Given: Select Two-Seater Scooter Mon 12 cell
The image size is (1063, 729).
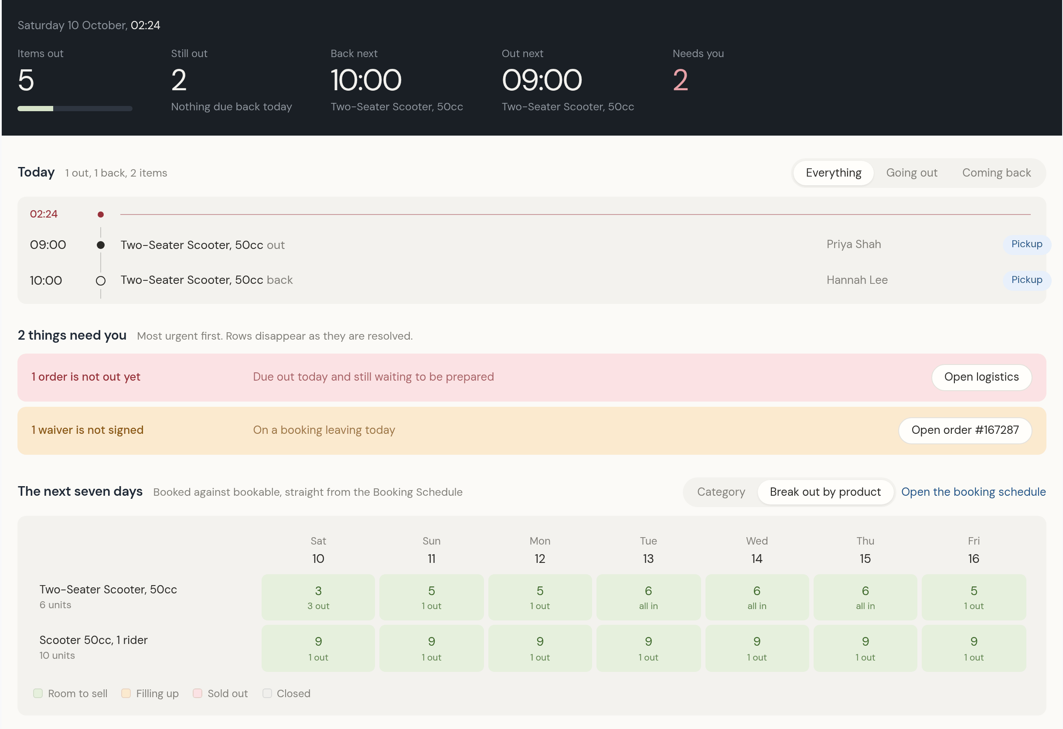Looking at the screenshot, I should (x=540, y=597).
